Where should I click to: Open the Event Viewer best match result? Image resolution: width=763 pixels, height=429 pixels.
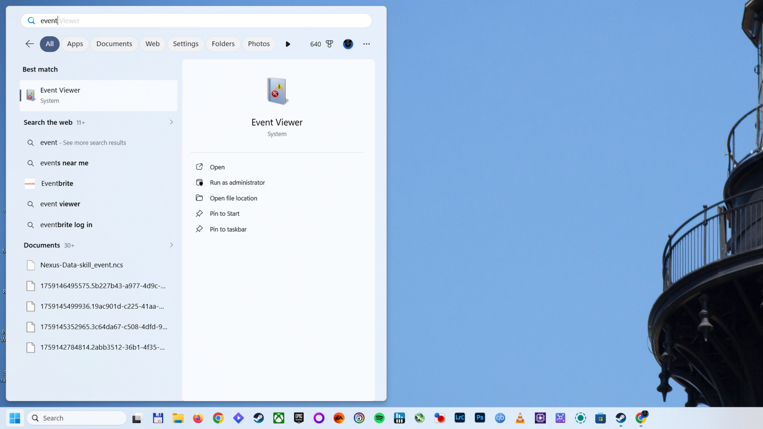99,95
